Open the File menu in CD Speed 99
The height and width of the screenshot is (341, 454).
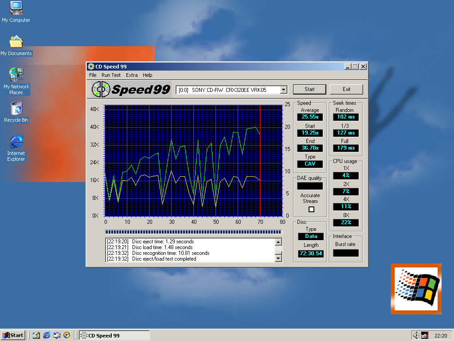(93, 75)
